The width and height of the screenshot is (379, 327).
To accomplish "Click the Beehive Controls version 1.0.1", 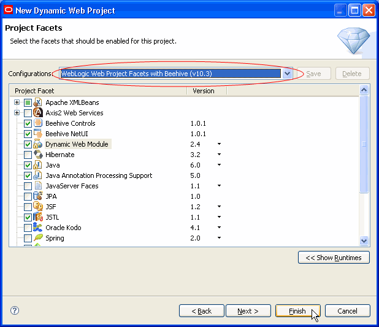I will point(198,123).
